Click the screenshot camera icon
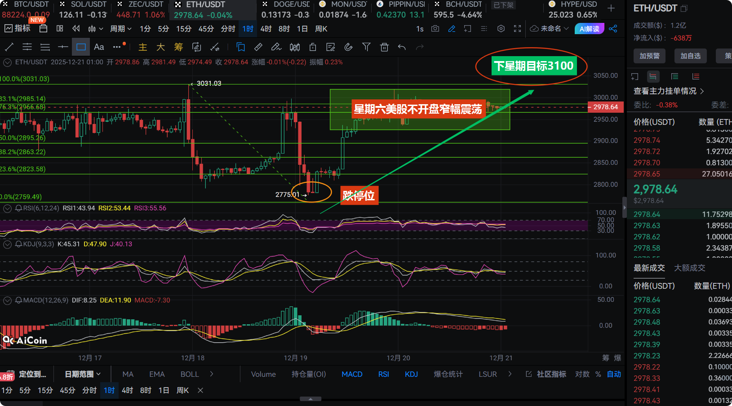The width and height of the screenshot is (732, 406). click(x=435, y=29)
